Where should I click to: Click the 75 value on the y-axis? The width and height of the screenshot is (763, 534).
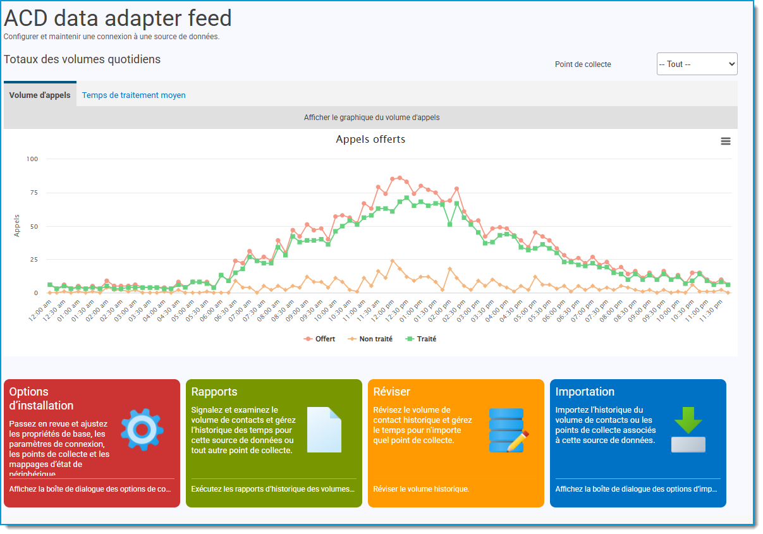coord(34,193)
